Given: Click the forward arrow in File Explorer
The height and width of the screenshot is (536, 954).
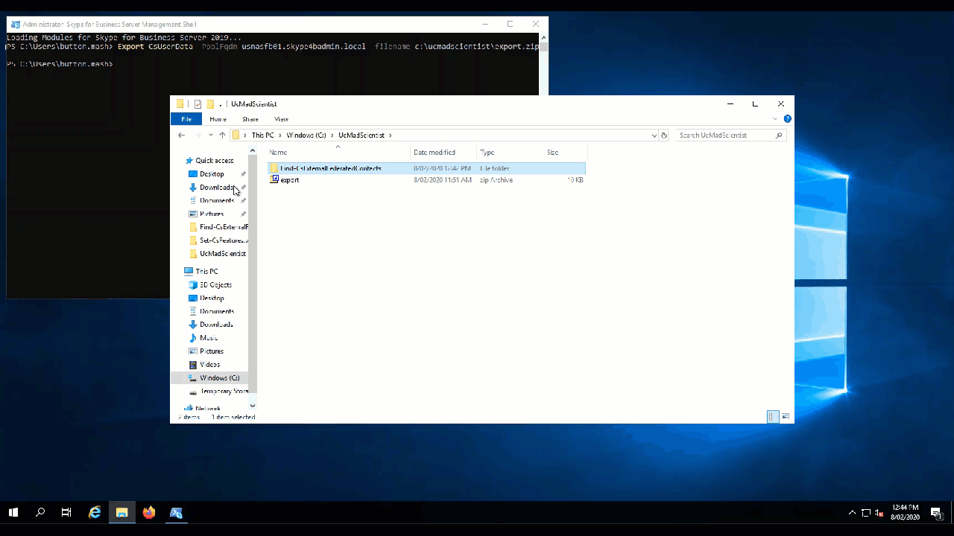Looking at the screenshot, I should (x=198, y=135).
